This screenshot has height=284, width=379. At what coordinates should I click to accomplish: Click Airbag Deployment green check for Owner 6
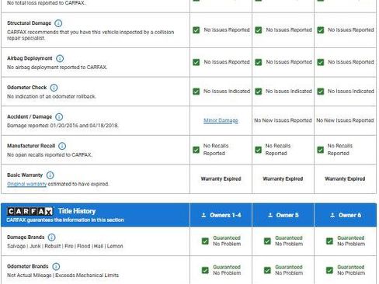click(321, 62)
